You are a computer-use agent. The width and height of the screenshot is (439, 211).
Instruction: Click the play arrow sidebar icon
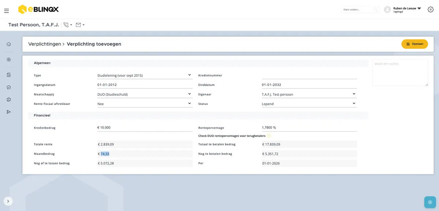coord(9,112)
